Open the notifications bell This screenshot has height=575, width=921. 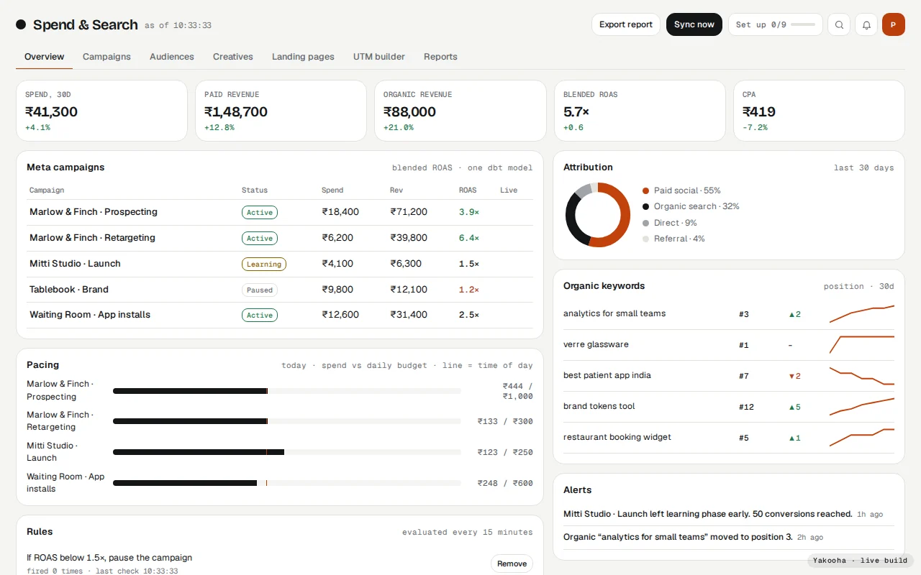[866, 24]
